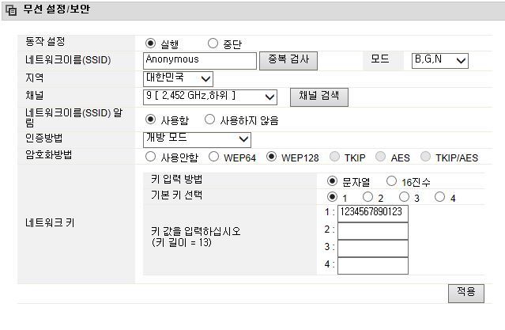The height and width of the screenshot is (330, 505).
Task: Select 사용안함 encryption option
Action: [x=151, y=157]
